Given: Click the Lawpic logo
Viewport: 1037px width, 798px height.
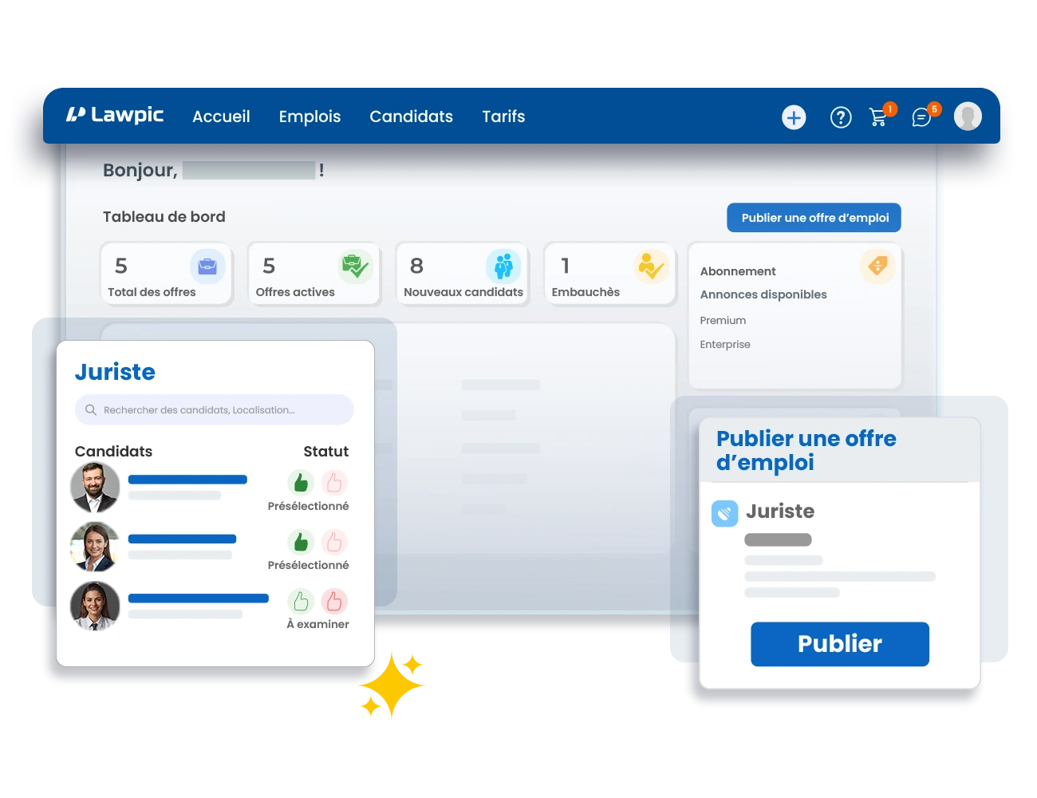Looking at the screenshot, I should [x=115, y=116].
